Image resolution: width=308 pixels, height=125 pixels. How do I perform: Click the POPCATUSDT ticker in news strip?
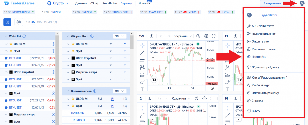(x=21, y=12)
